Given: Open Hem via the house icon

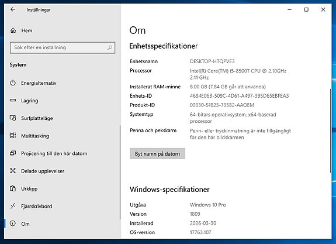Looking at the screenshot, I should click(x=13, y=30).
